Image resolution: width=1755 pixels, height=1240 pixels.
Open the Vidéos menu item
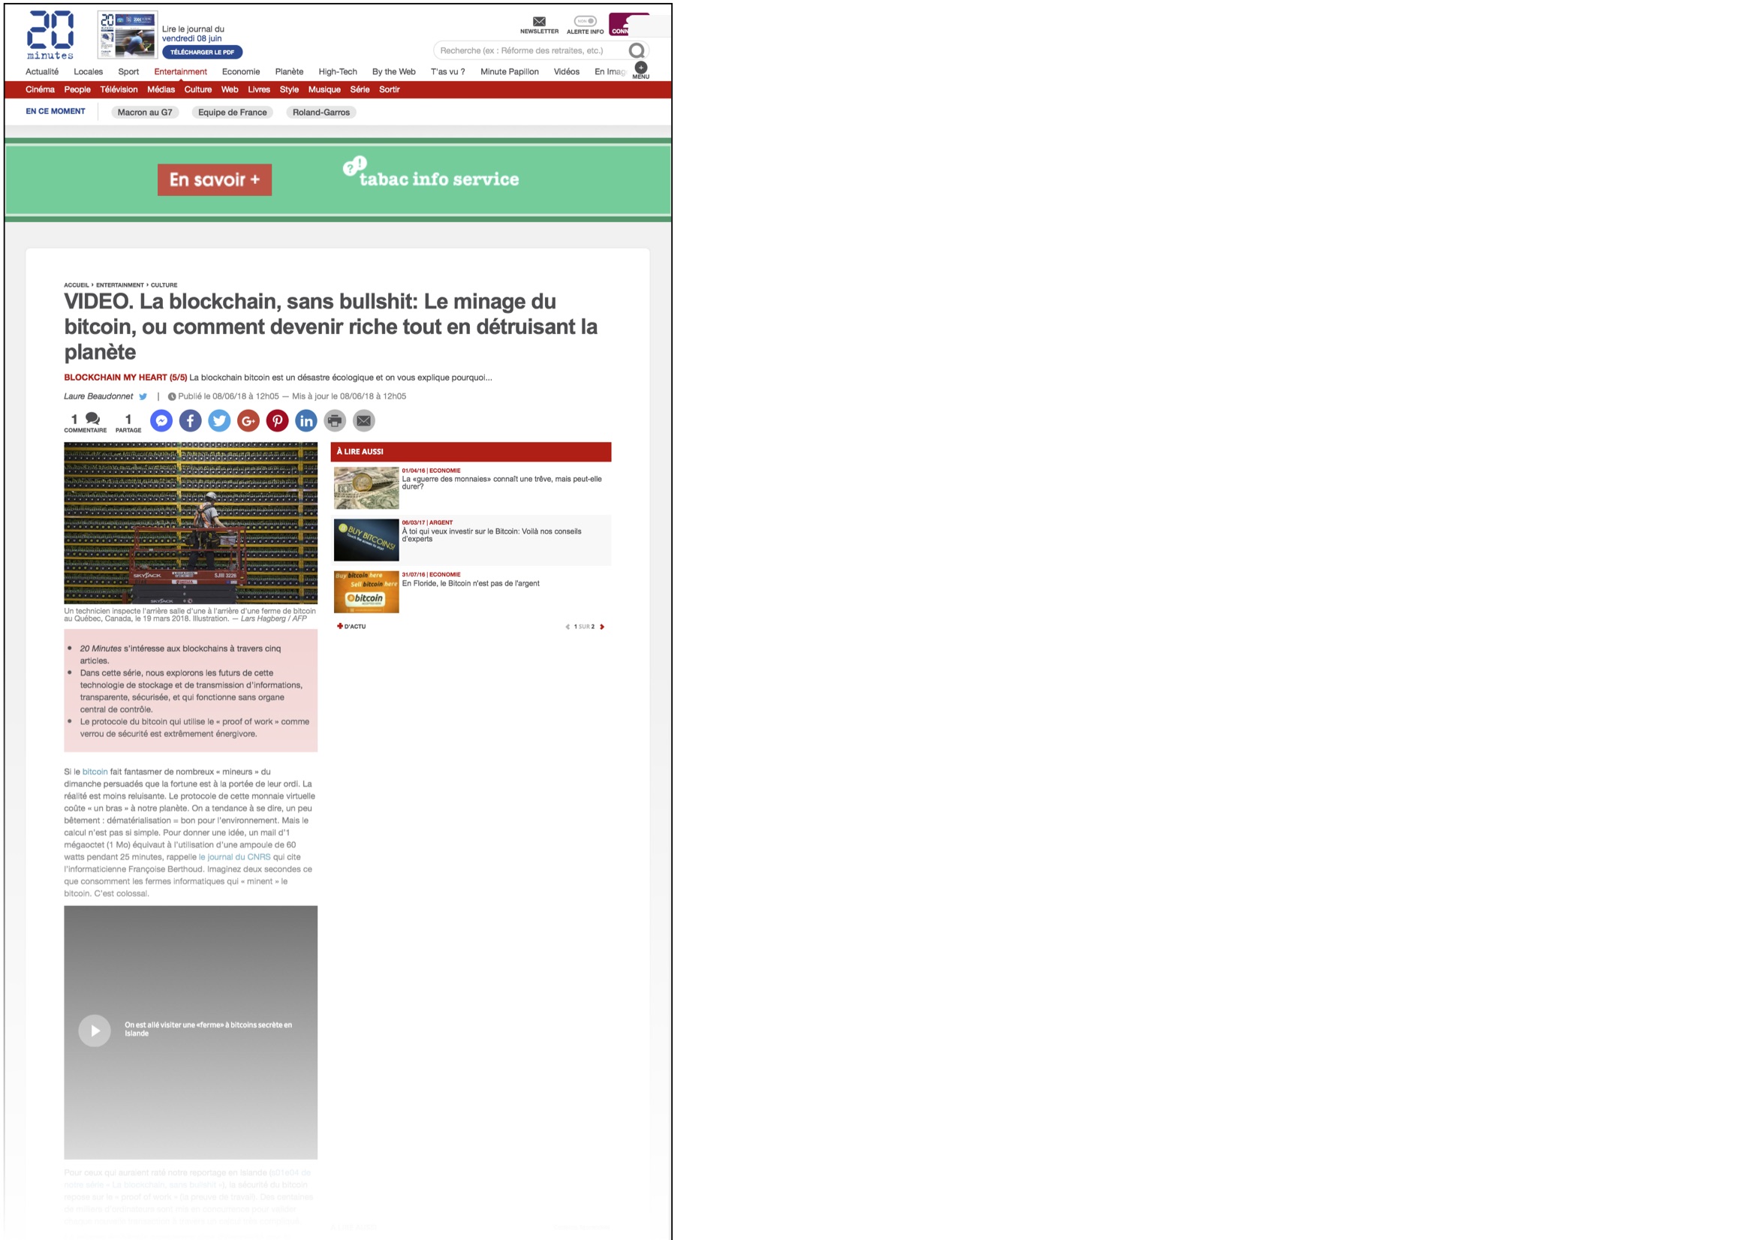pos(567,72)
